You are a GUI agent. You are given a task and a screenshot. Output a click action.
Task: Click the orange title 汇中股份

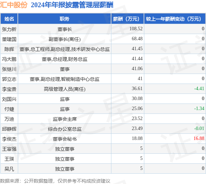pos(14,5)
